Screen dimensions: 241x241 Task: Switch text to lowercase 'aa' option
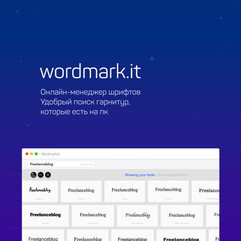(x=82, y=165)
